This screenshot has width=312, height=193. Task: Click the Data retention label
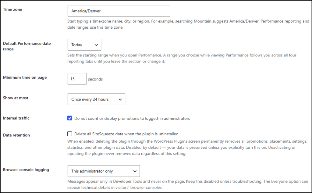coord(16,135)
